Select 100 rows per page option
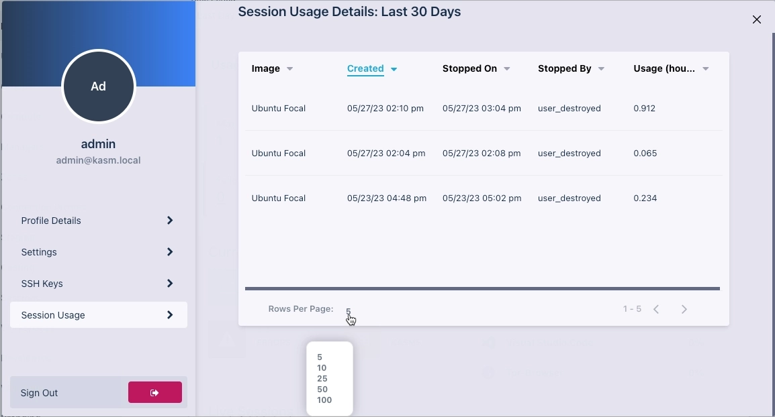The height and width of the screenshot is (417, 775). (324, 400)
